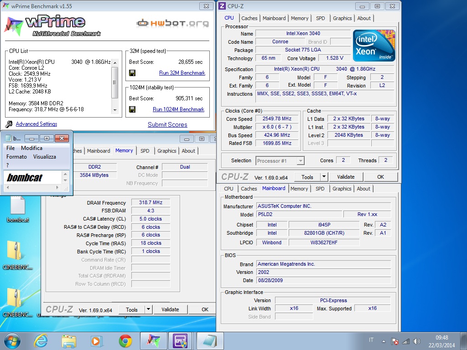Open the ? help menu in Notepad

coord(7,165)
